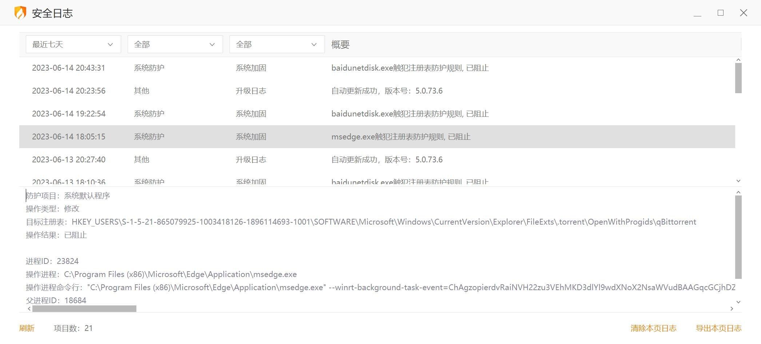Click 刷新 to refresh the log
The height and width of the screenshot is (344, 761).
tap(27, 328)
